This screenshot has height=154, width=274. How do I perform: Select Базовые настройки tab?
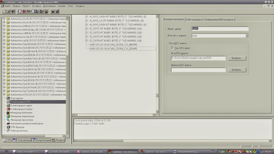(x=174, y=19)
